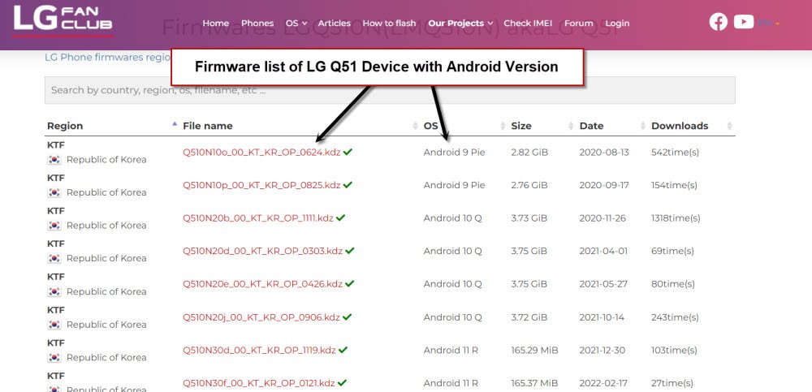This screenshot has height=392, width=812.
Task: Sort by Date column arrows
Action: 642,126
